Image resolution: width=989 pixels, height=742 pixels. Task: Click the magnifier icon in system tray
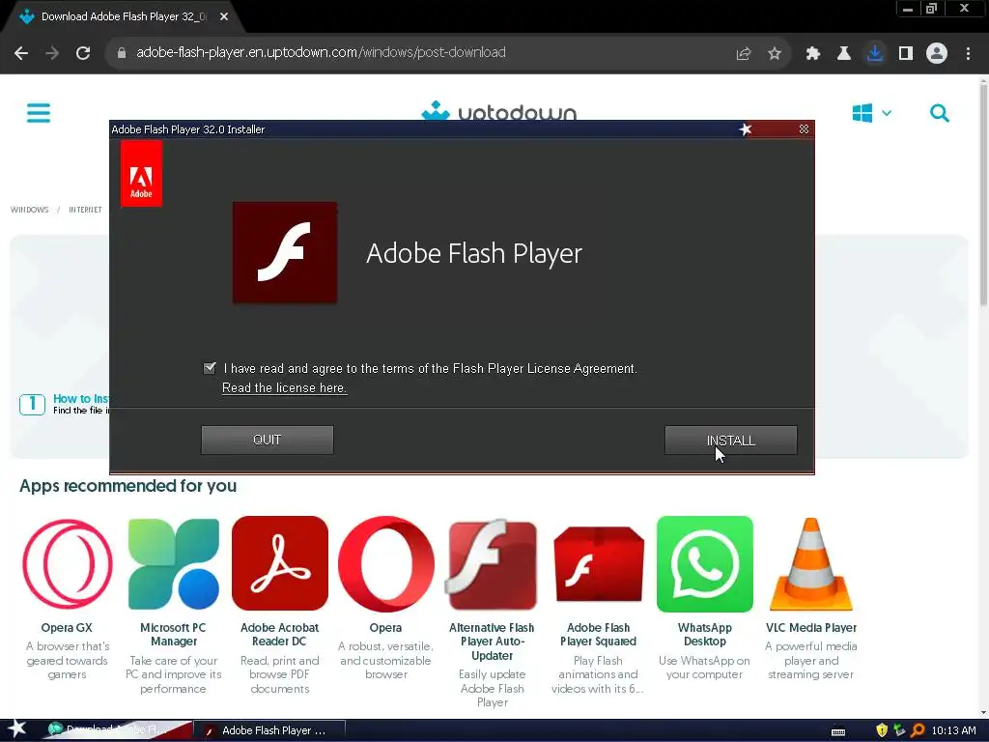[918, 730]
